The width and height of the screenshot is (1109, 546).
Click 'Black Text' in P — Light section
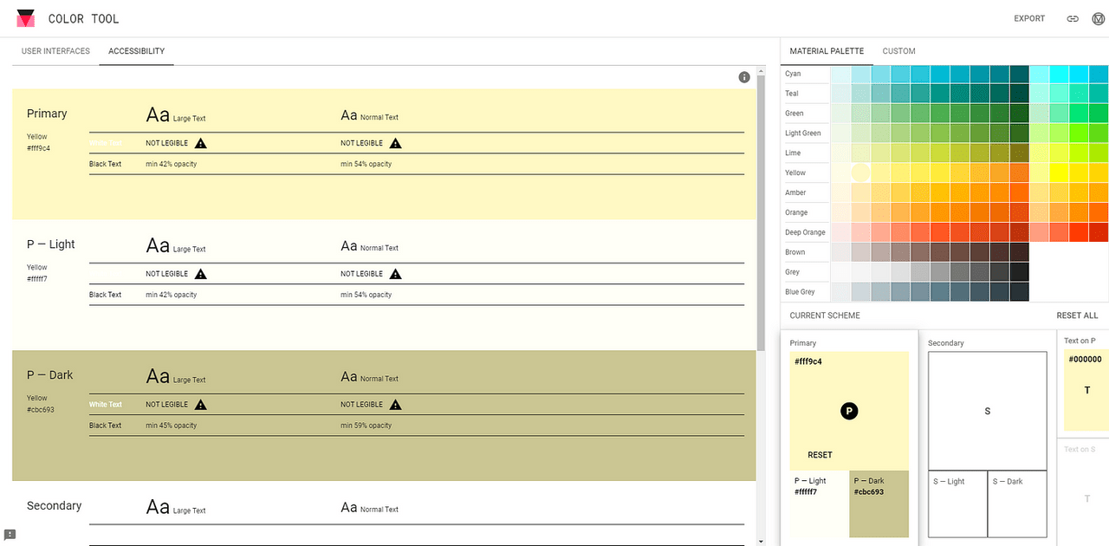106,295
